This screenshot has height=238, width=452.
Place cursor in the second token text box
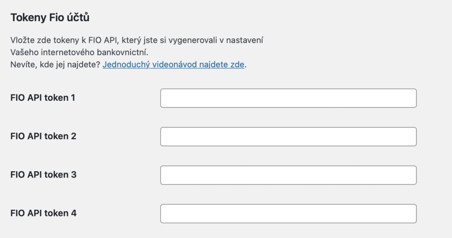pyautogui.click(x=288, y=136)
